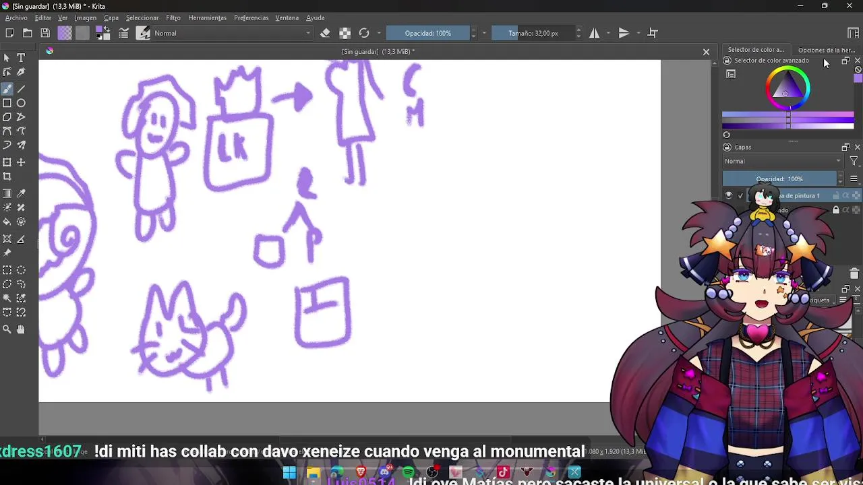Open the Capa menu

click(111, 18)
